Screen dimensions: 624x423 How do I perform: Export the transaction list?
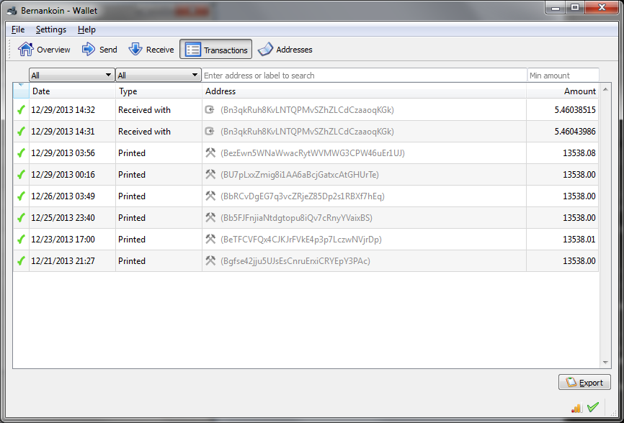584,382
